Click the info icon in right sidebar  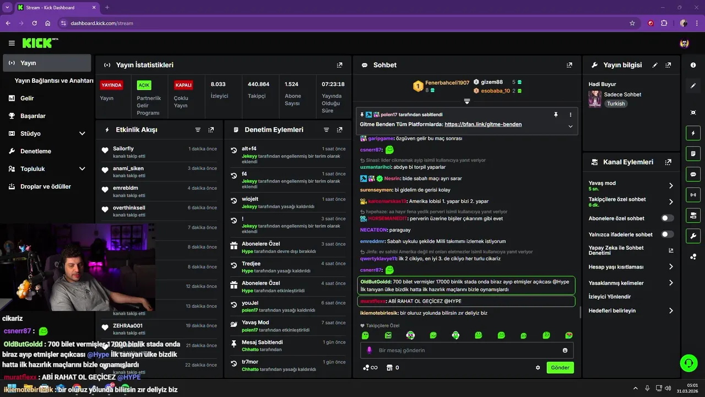point(693,65)
